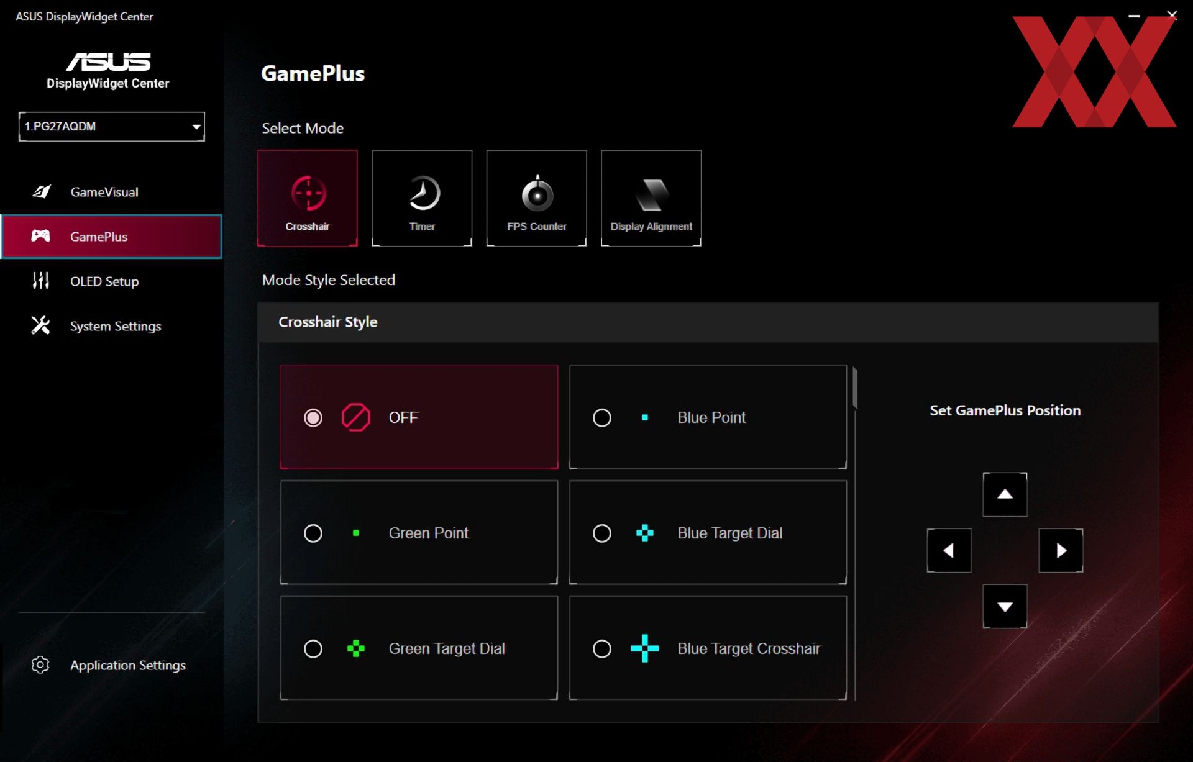
Task: Click the Application Settings gear icon
Action: click(40, 664)
